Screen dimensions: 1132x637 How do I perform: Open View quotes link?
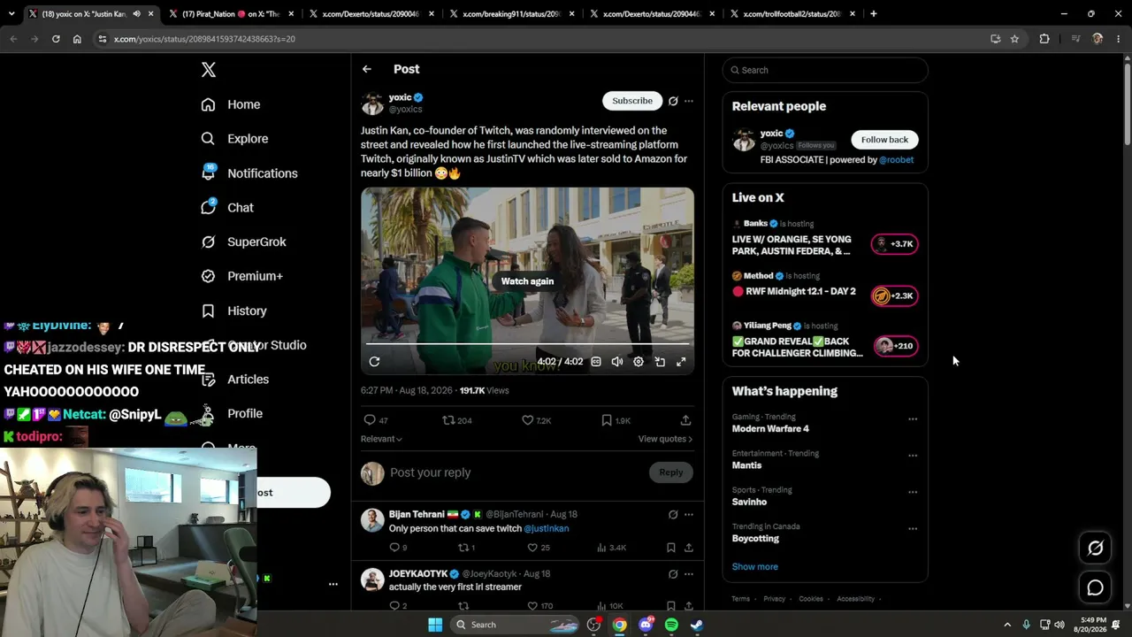(665, 439)
